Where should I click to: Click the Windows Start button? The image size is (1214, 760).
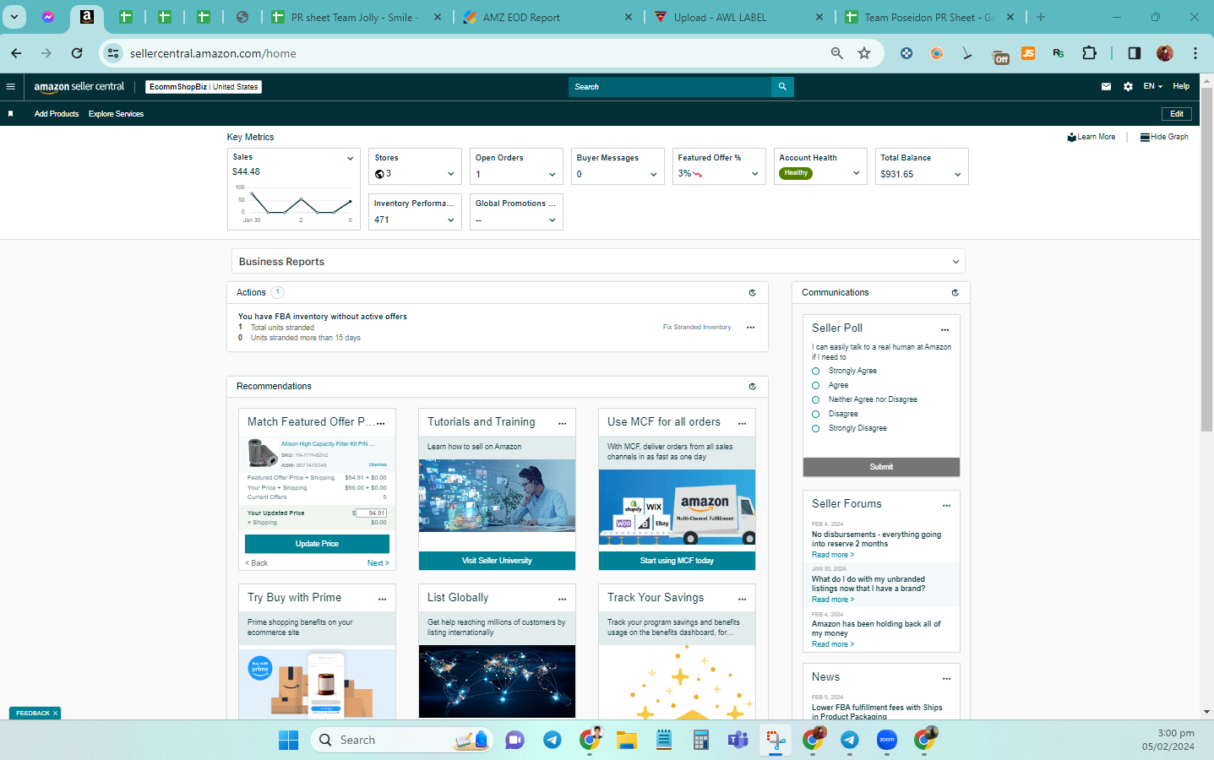point(288,740)
